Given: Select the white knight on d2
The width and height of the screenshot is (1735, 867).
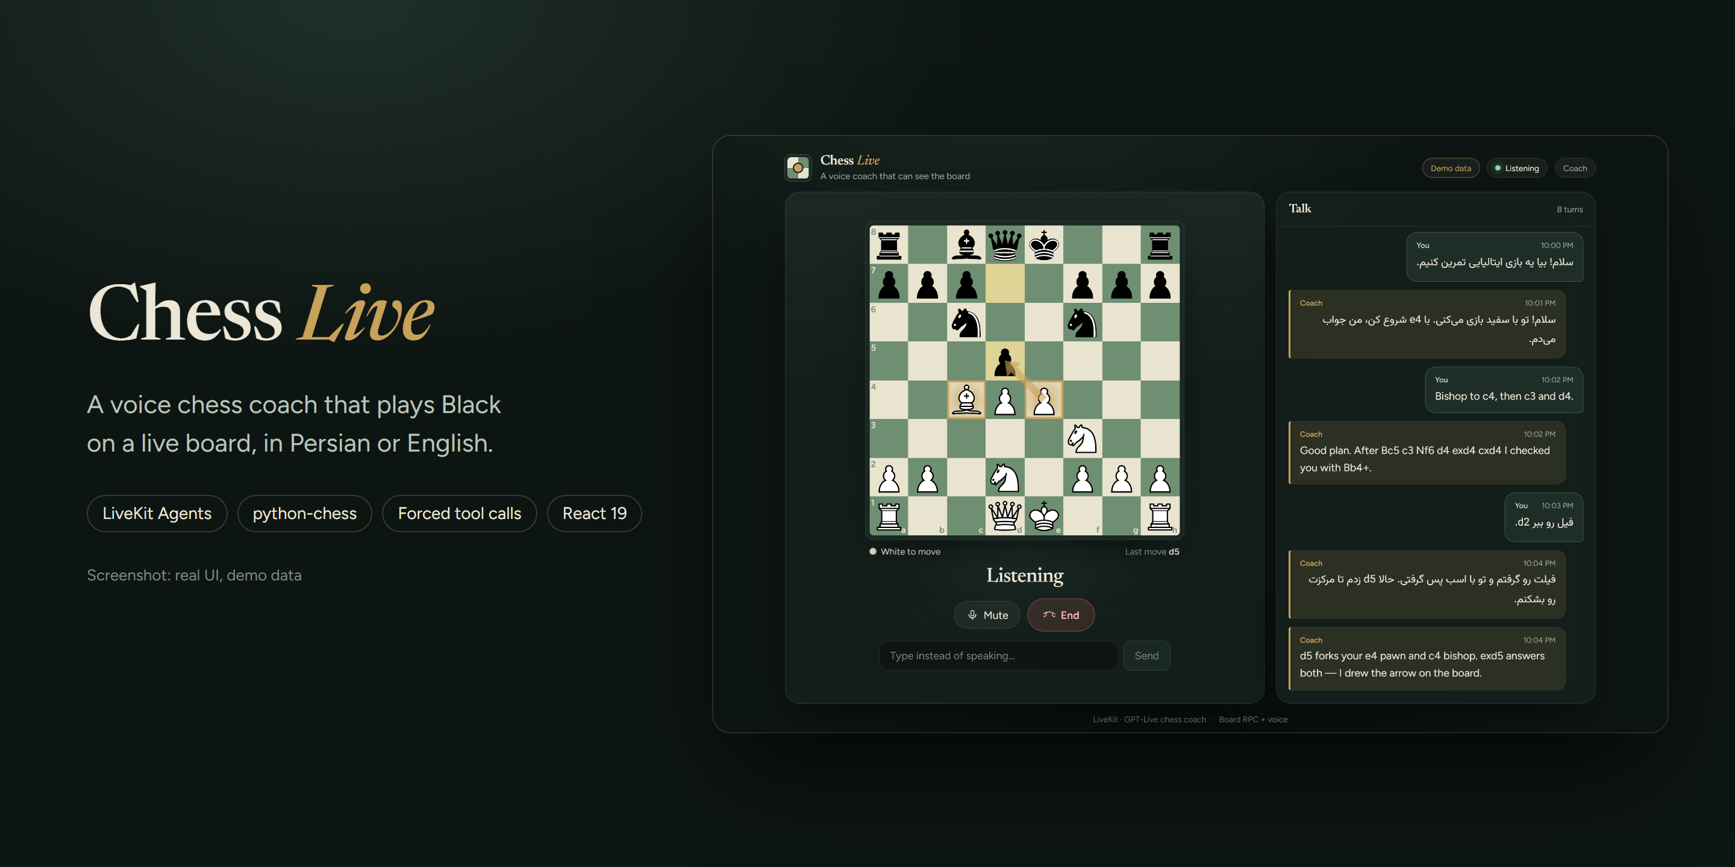Looking at the screenshot, I should [1005, 477].
